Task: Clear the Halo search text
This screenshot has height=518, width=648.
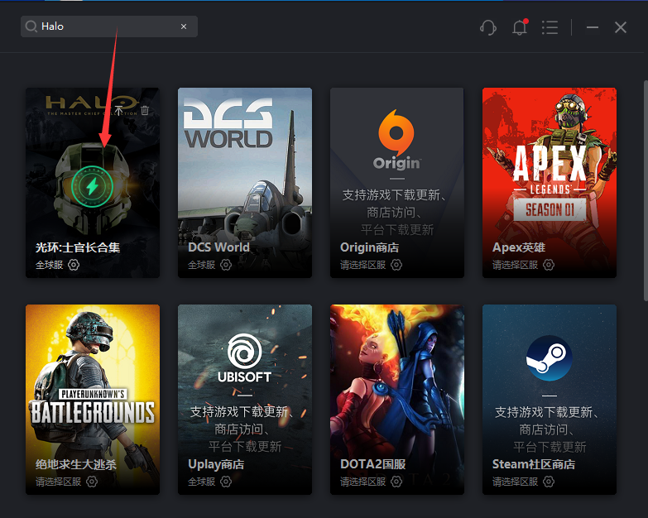Action: tap(184, 26)
